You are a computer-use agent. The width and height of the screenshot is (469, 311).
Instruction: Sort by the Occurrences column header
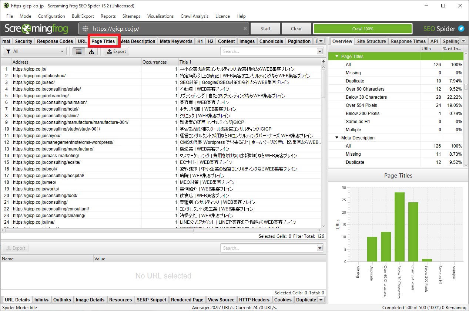click(x=160, y=62)
